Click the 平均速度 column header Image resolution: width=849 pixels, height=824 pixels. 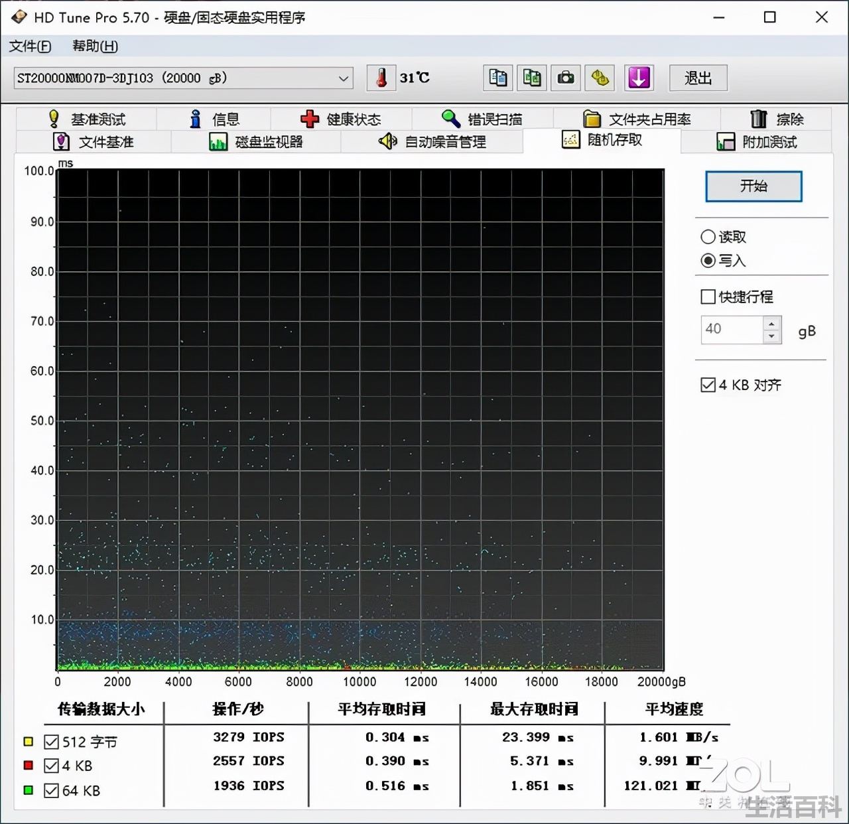click(x=674, y=709)
